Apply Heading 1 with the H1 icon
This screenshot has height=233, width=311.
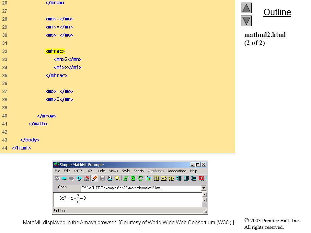pyautogui.click(x=156, y=179)
